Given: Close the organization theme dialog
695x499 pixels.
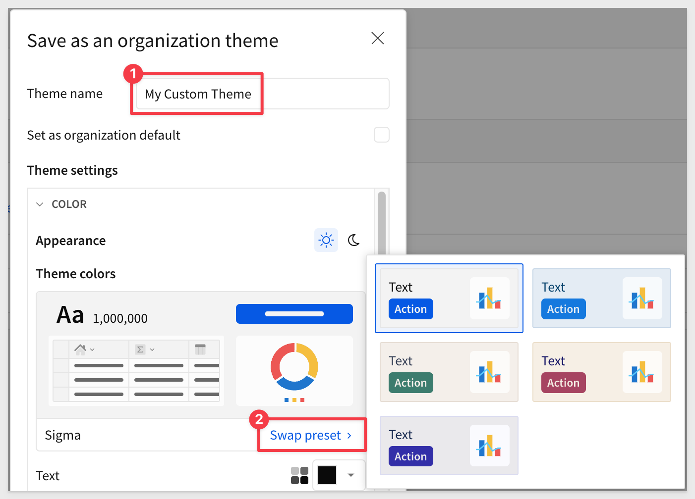Looking at the screenshot, I should 378,38.
